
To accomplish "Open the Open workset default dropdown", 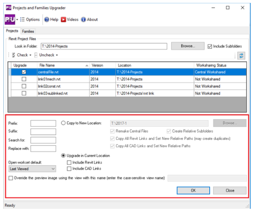I will click(x=32, y=169).
